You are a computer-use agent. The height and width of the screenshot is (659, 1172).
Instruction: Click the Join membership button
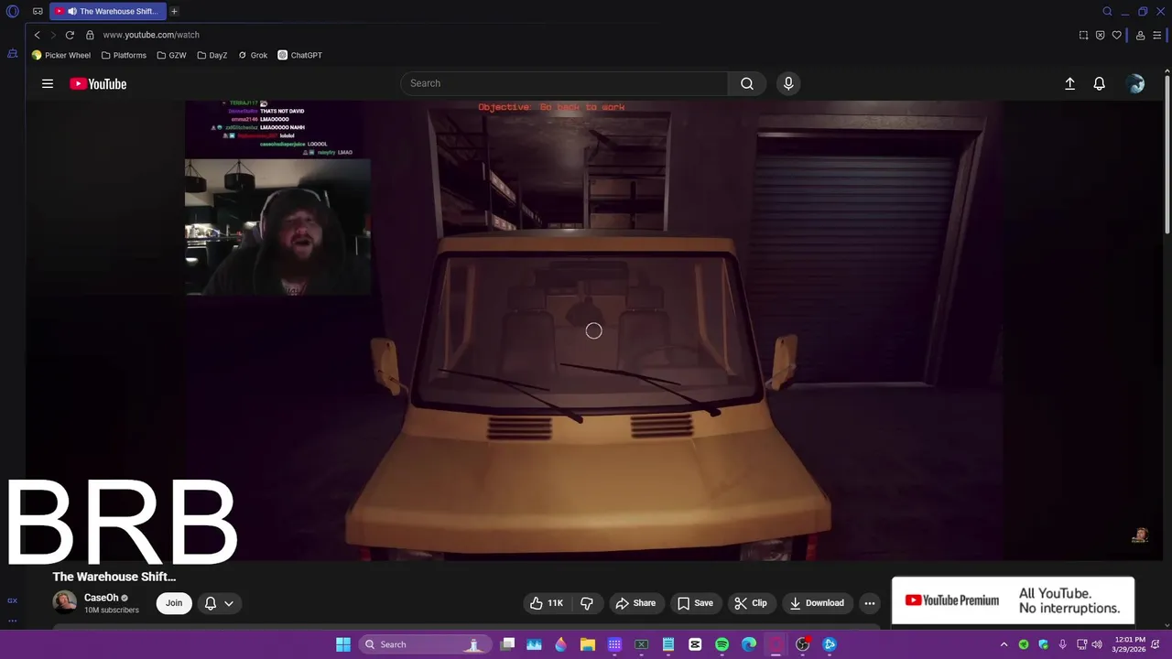pyautogui.click(x=174, y=603)
